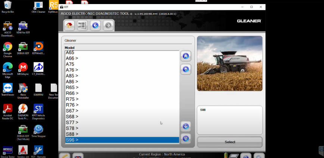Go back with the blue arrow button
This screenshot has width=324, height=158.
(95, 25)
